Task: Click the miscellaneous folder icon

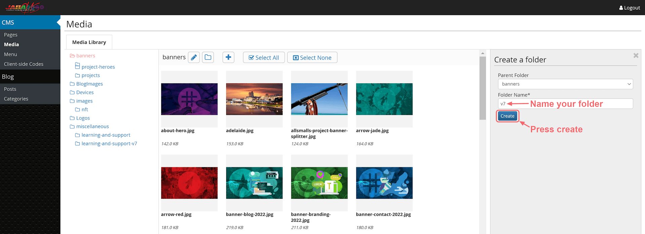Action: point(72,126)
